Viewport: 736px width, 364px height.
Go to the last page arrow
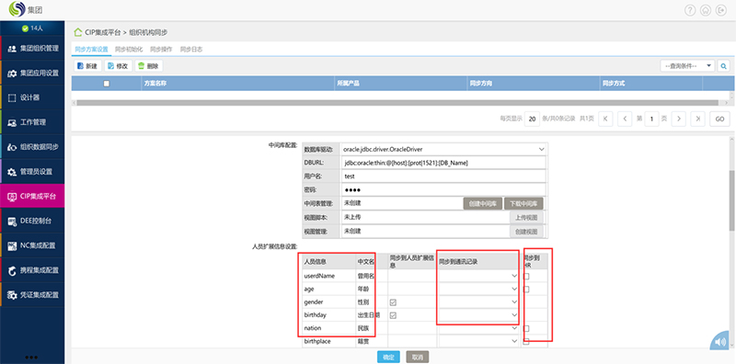(x=698, y=119)
